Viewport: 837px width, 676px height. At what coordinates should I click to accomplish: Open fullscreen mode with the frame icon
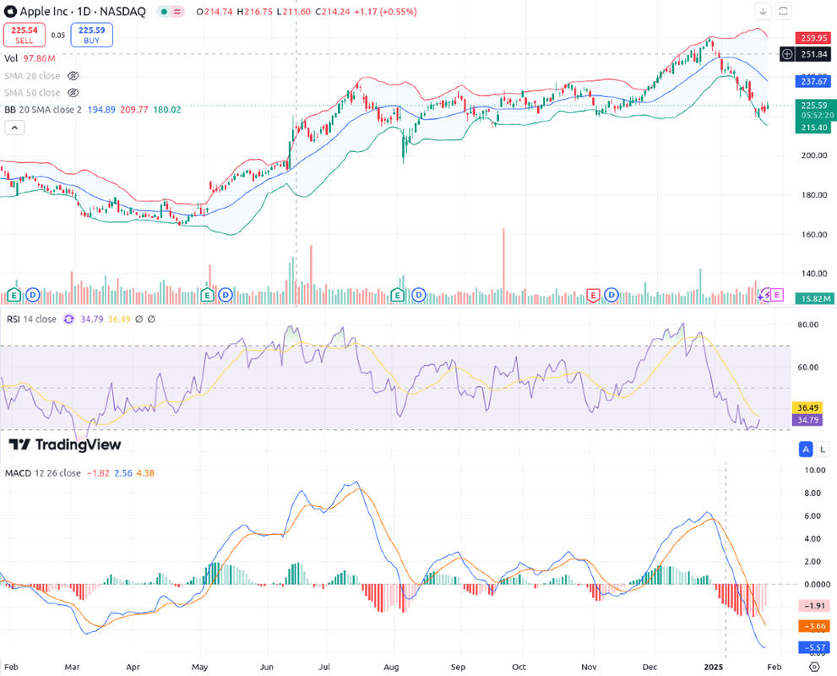783,11
